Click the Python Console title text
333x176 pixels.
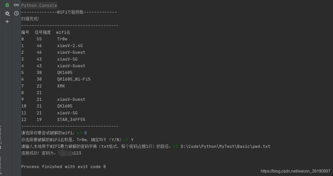(x=39, y=5)
